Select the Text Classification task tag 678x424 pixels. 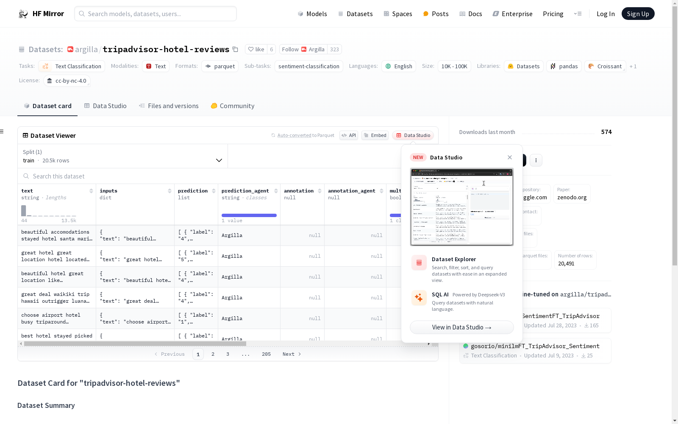tap(72, 67)
